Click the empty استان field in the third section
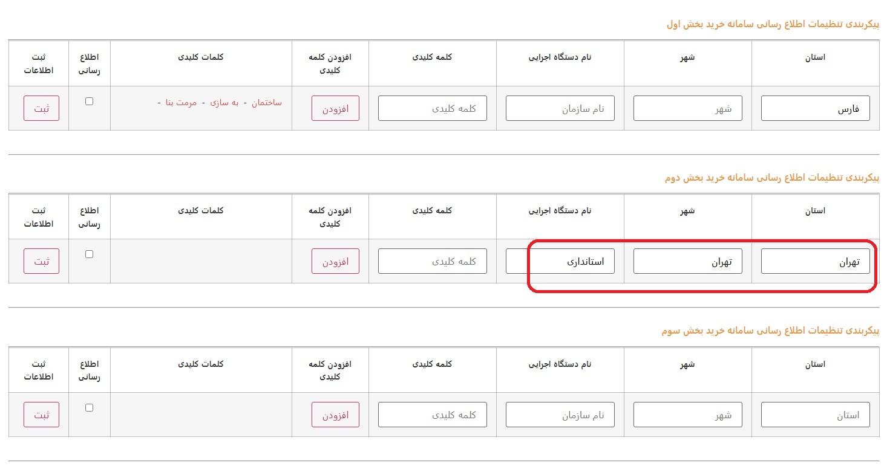 (x=815, y=415)
